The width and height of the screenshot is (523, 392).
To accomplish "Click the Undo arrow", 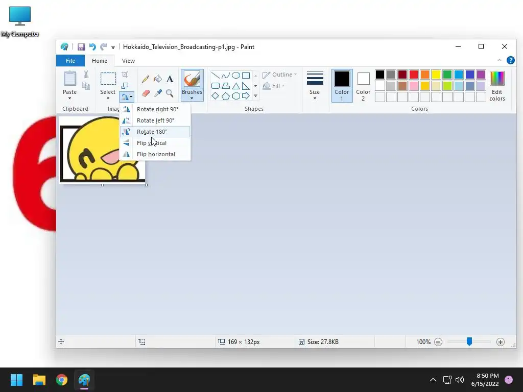I will point(92,47).
